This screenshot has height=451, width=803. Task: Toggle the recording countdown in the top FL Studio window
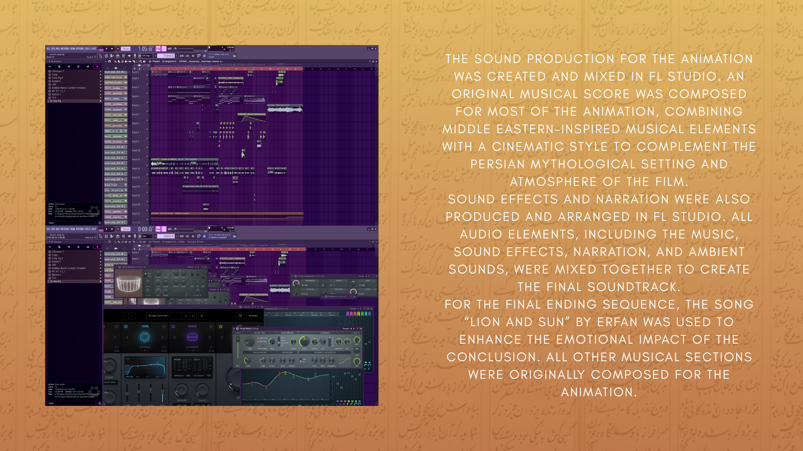(164, 48)
